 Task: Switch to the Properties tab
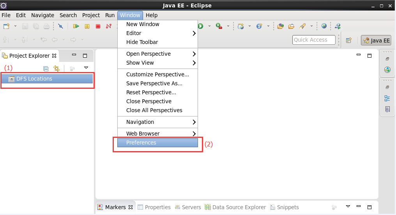[x=154, y=207]
